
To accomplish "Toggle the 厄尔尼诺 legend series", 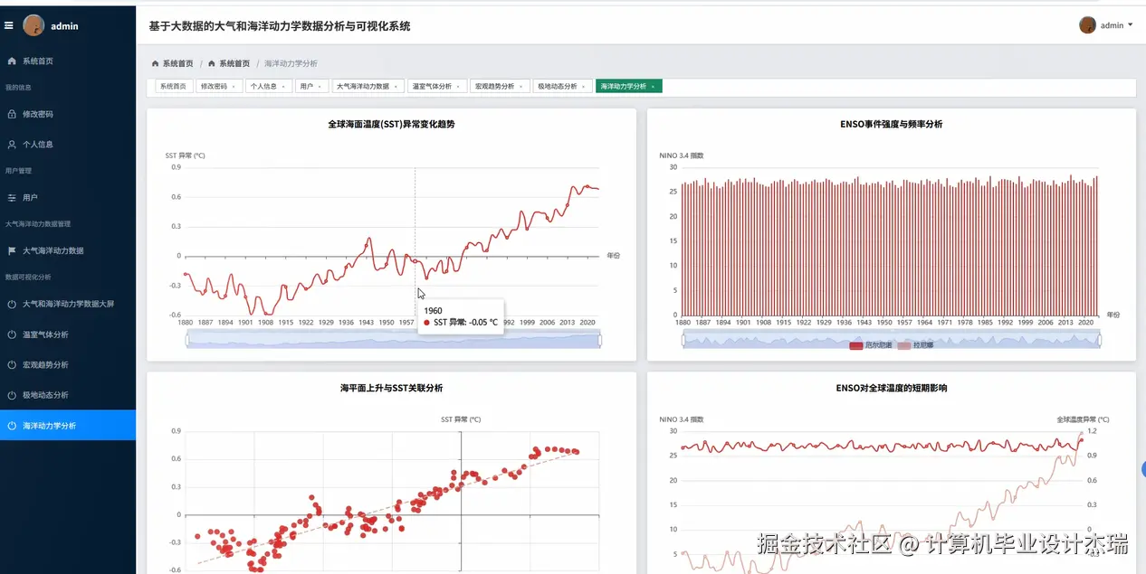I will pyautogui.click(x=871, y=345).
